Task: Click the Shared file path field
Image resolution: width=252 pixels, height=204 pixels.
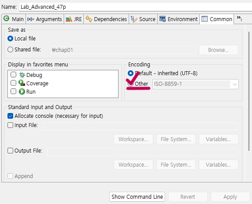Action: 123,50
